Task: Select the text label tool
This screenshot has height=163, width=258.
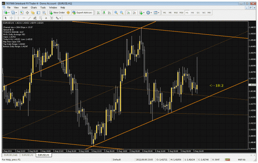Action: point(52,18)
